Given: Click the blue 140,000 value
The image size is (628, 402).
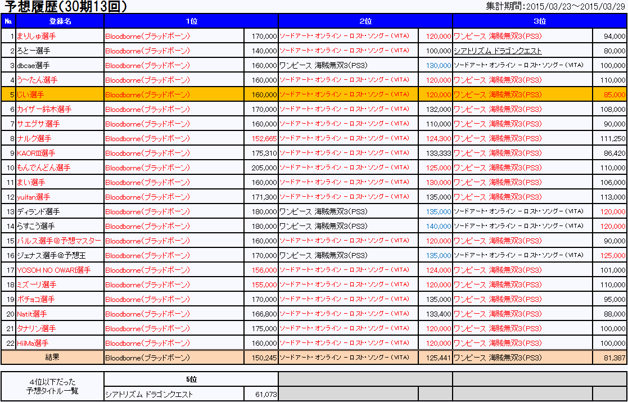Looking at the screenshot, I should click(x=439, y=226).
